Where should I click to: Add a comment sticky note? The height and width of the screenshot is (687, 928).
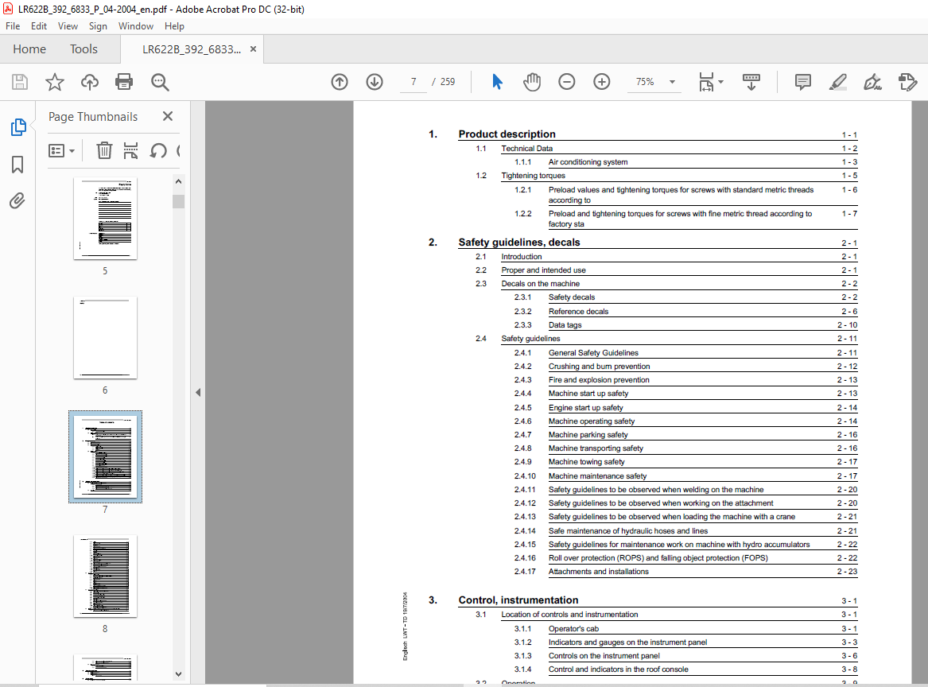pos(802,82)
